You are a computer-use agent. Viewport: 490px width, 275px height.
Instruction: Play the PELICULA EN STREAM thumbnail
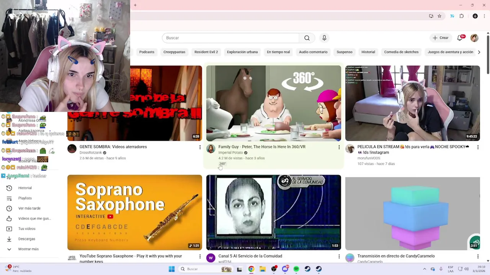pos(413,103)
